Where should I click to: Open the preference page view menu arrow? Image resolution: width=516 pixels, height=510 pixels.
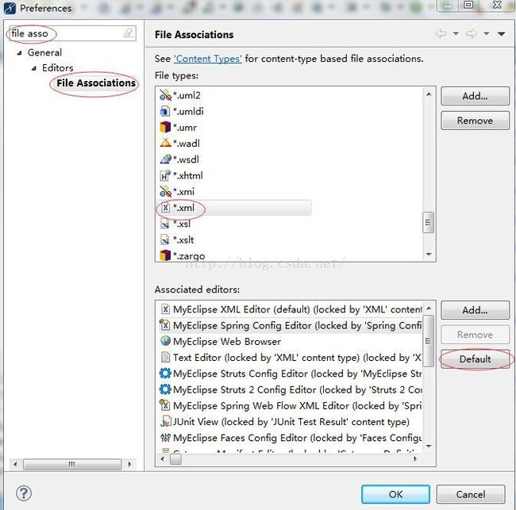click(501, 33)
